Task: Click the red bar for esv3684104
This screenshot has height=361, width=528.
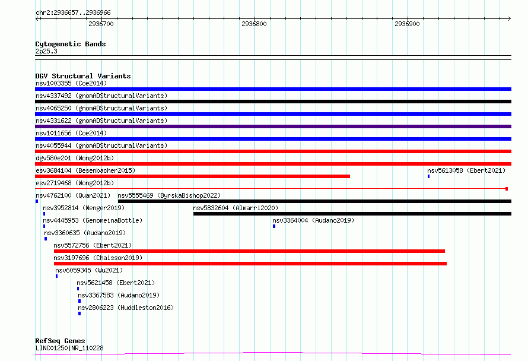Action: [193, 176]
